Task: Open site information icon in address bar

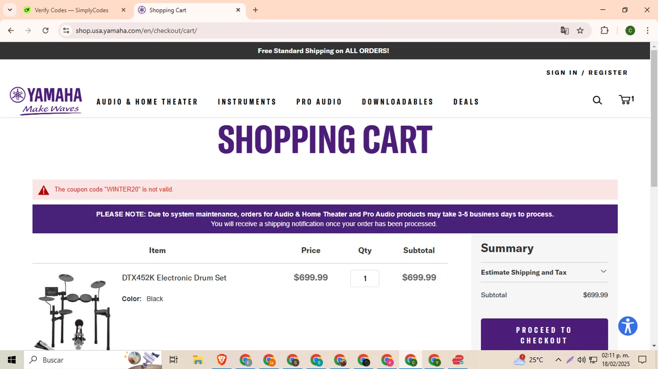Action: [x=66, y=31]
